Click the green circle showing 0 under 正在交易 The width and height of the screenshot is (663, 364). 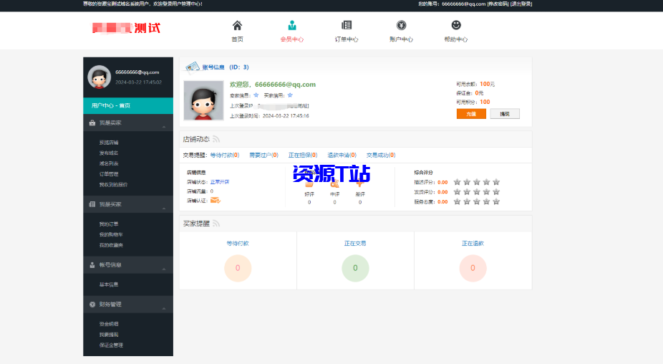[x=355, y=268]
